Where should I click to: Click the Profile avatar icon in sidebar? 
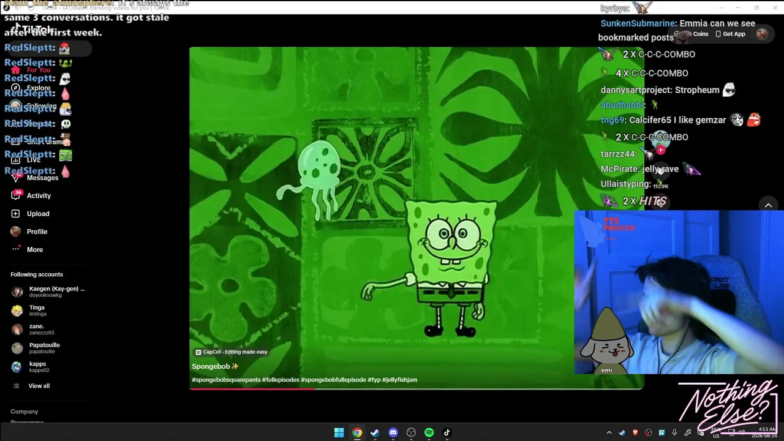point(15,232)
